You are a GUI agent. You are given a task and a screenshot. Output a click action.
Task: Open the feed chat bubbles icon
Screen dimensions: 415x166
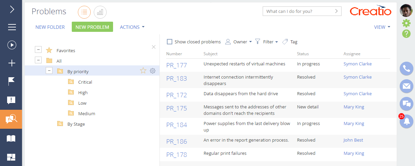click(x=407, y=104)
